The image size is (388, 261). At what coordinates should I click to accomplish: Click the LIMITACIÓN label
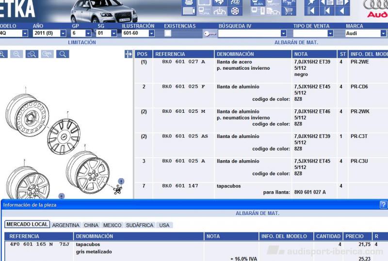(82, 42)
